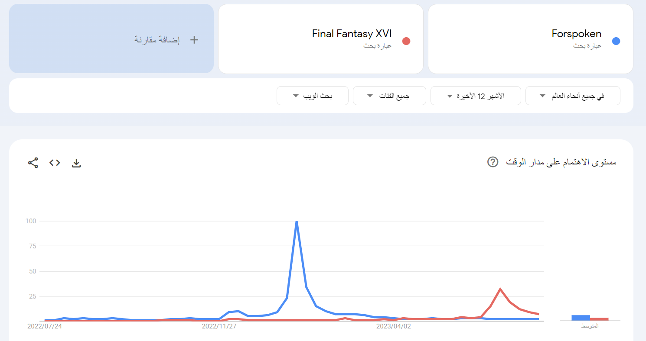Open the embed code icon
Image resolution: width=646 pixels, height=341 pixels.
(x=55, y=163)
